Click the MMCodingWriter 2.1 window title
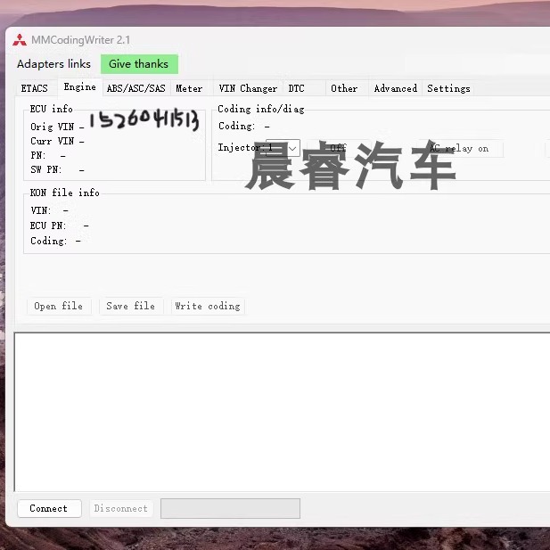Image resolution: width=550 pixels, height=550 pixels. (81, 40)
